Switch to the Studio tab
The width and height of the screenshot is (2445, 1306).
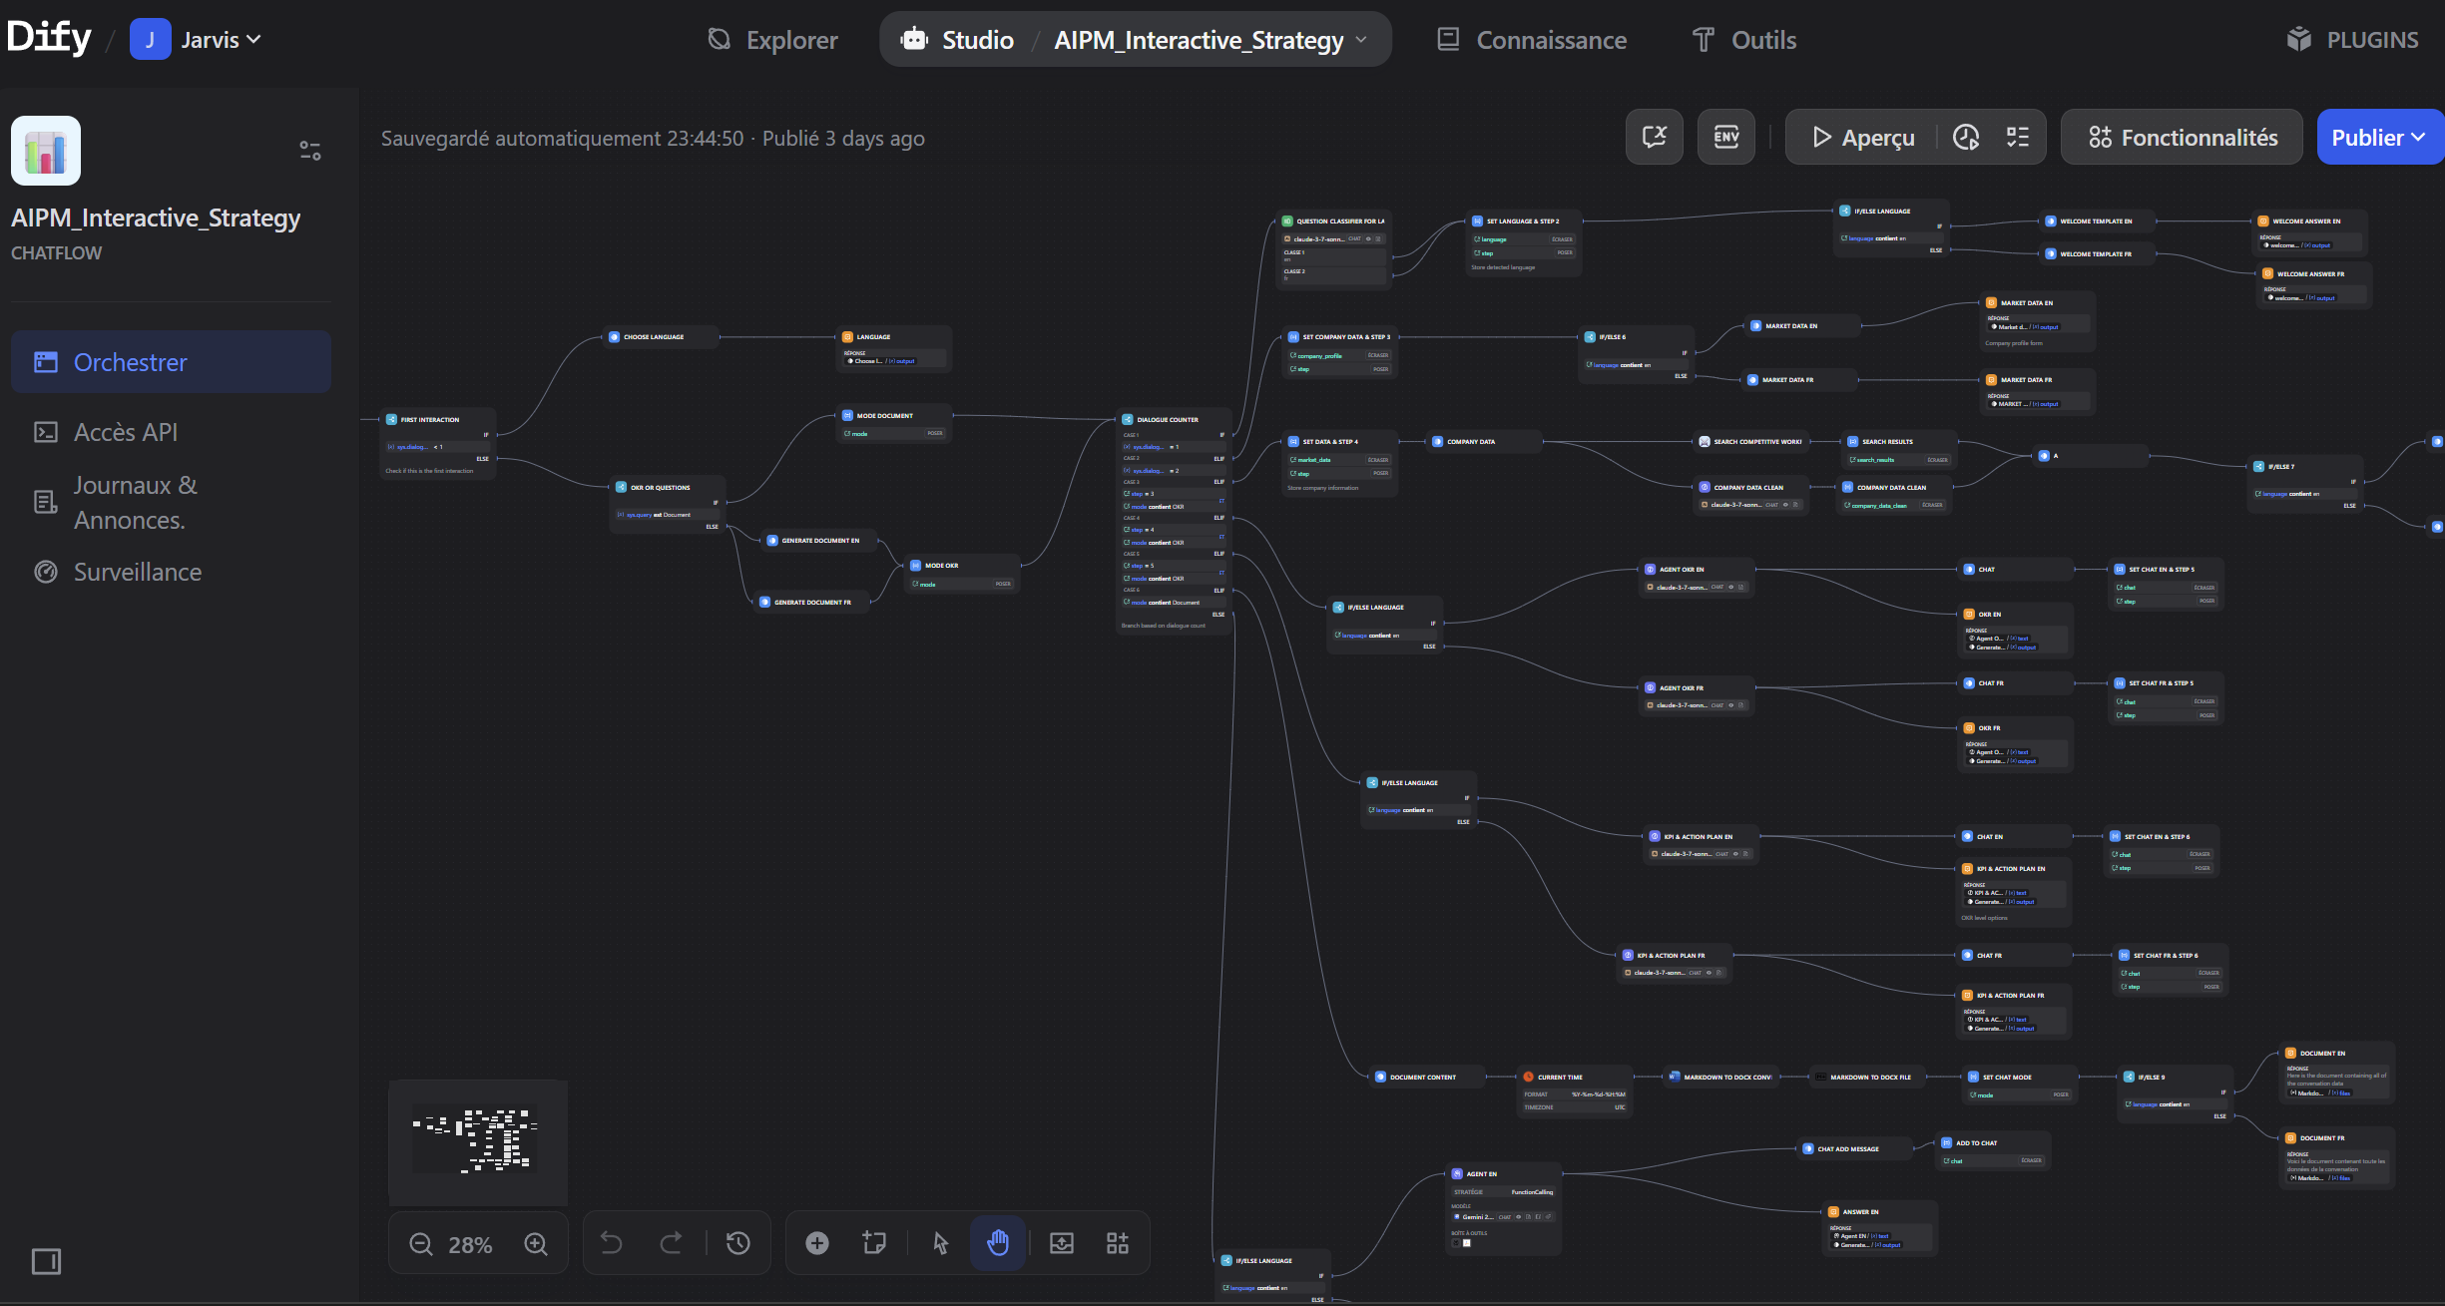click(x=957, y=40)
